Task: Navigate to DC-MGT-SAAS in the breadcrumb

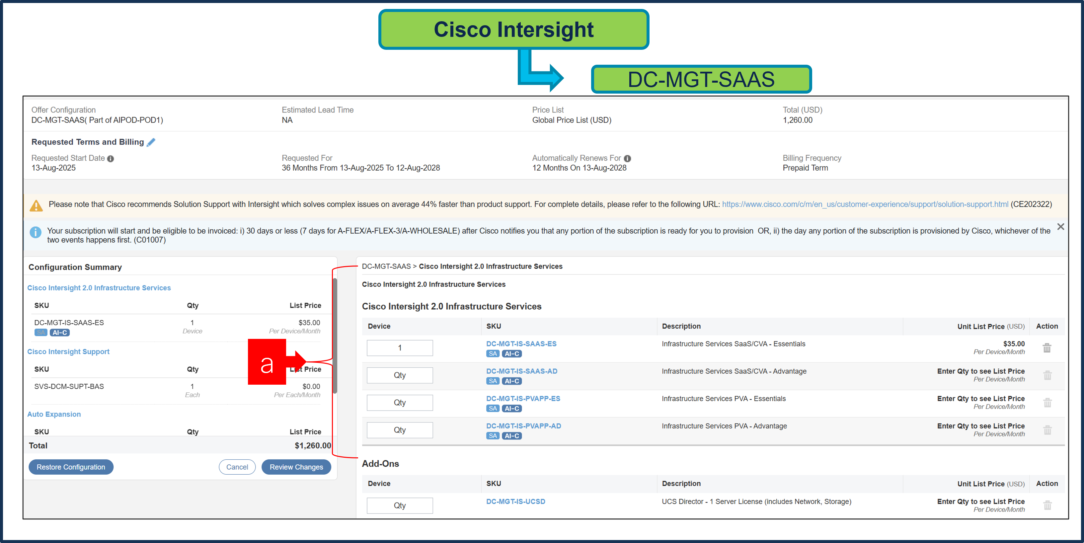Action: pyautogui.click(x=386, y=266)
